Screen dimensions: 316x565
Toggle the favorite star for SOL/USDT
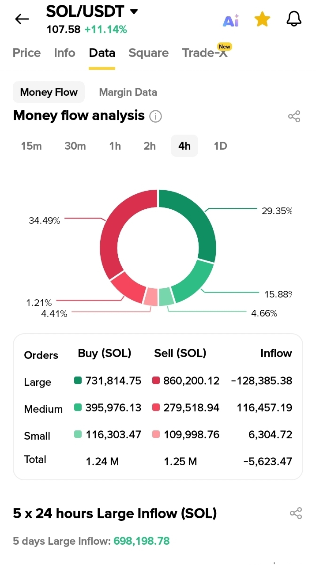[x=262, y=19]
